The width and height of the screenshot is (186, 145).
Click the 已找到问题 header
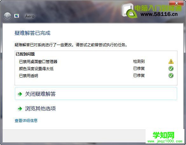[x=25, y=54]
